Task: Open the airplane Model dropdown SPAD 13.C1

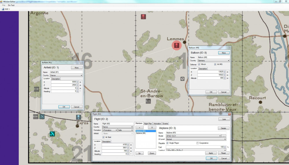Action: click(x=193, y=136)
